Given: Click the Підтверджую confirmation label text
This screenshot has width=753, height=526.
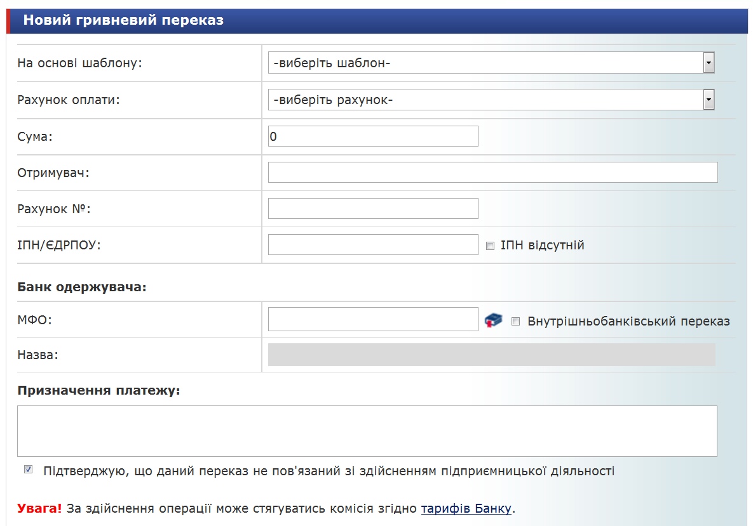Looking at the screenshot, I should (329, 471).
